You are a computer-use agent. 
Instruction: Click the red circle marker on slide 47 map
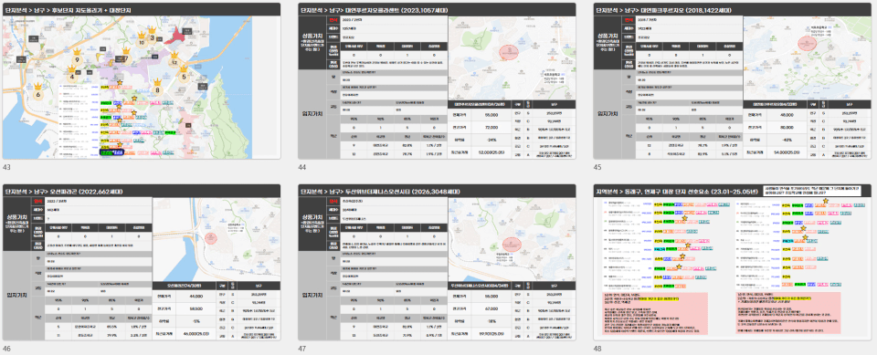click(x=510, y=245)
